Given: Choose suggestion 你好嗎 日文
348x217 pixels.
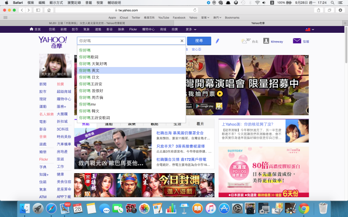Looking at the screenshot, I should pyautogui.click(x=131, y=77).
